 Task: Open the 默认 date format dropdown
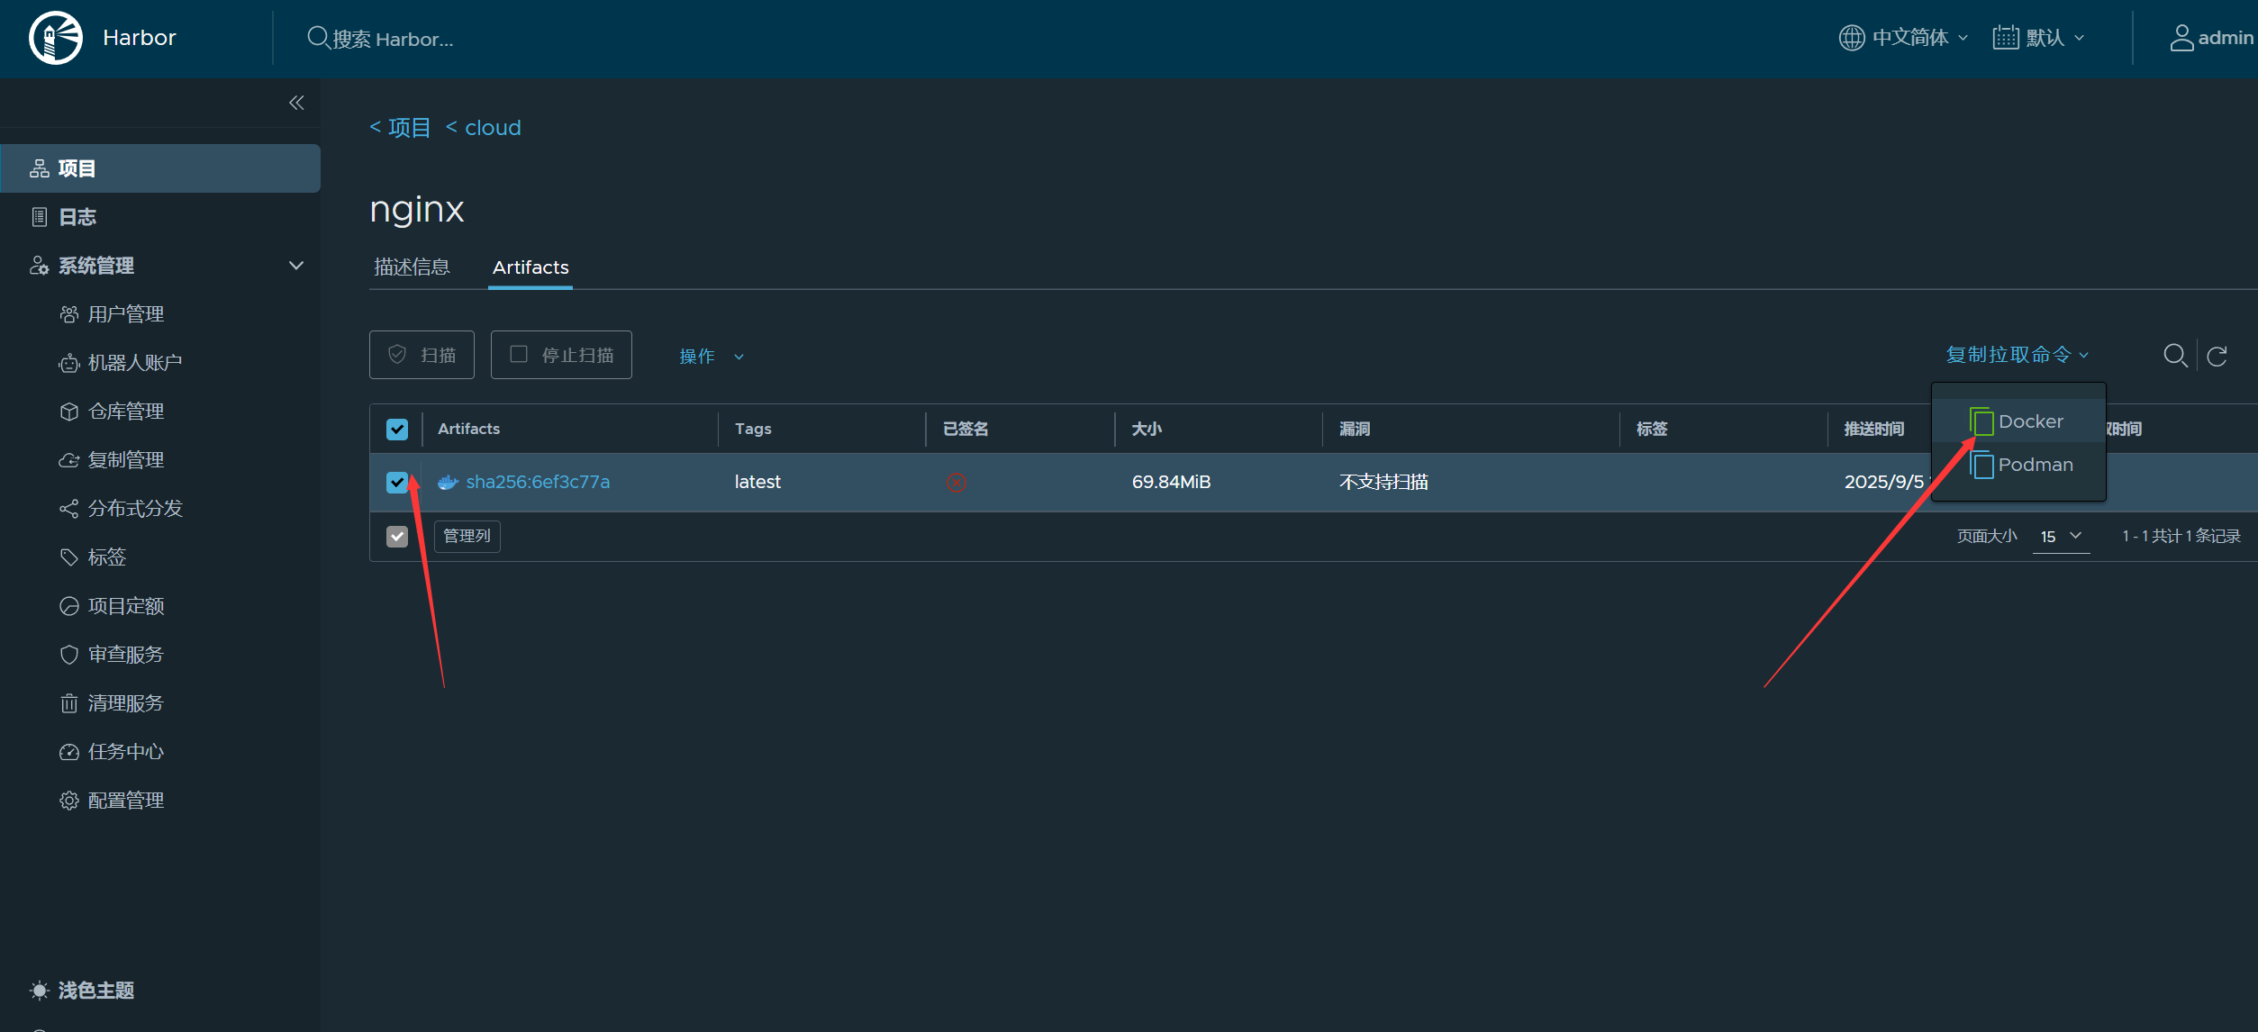2039,38
